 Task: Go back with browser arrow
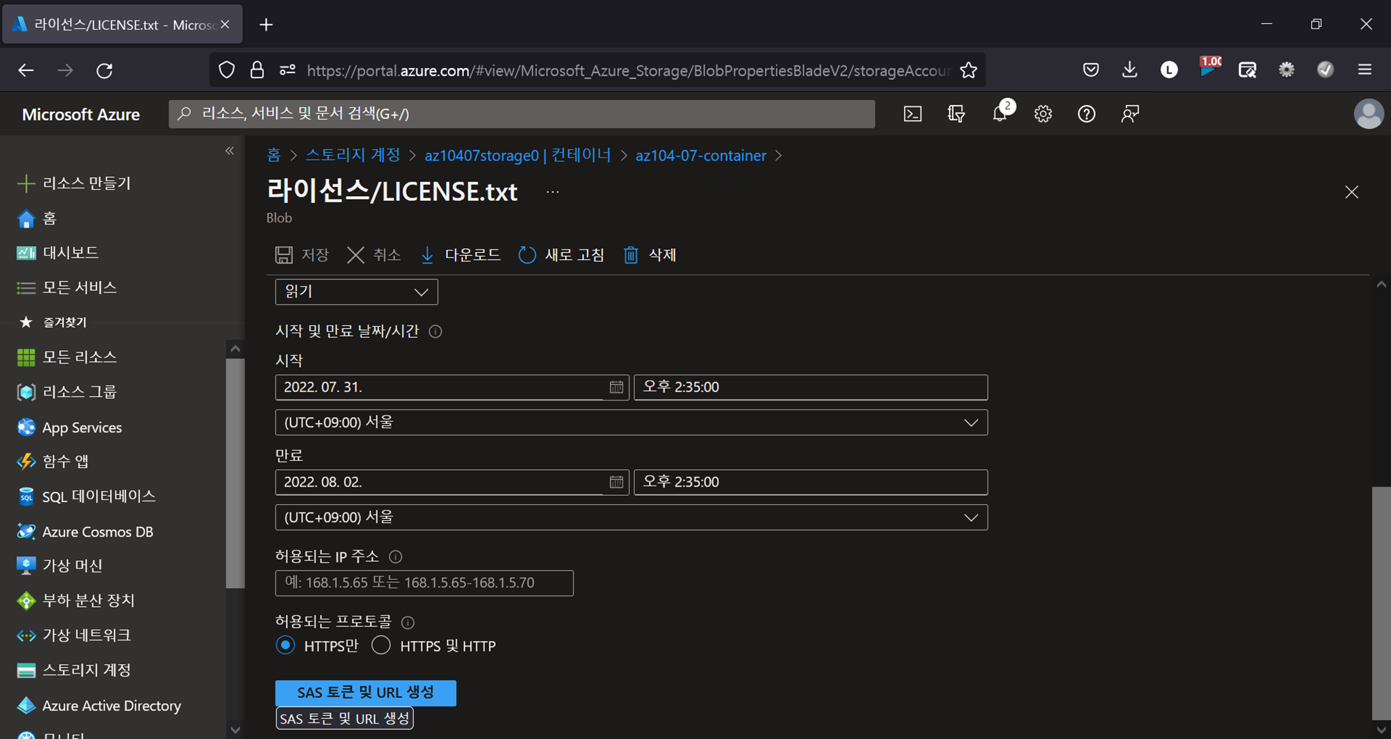26,70
